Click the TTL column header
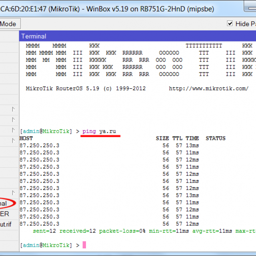 tap(177, 138)
